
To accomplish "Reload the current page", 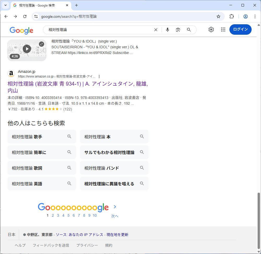I will click(x=25, y=16).
